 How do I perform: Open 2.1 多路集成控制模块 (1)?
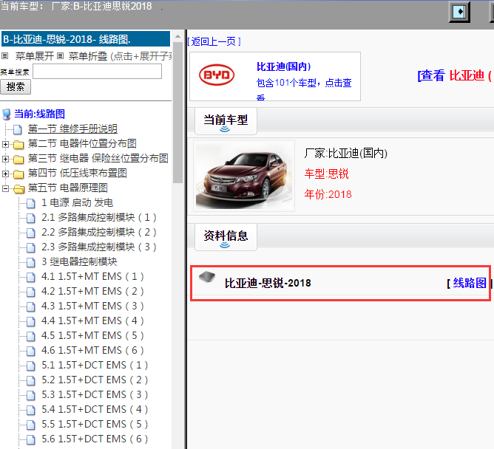[99, 217]
